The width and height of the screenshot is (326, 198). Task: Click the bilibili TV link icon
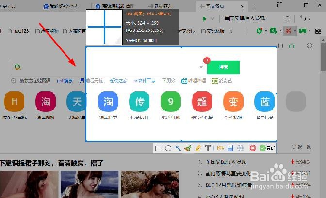[184, 81]
